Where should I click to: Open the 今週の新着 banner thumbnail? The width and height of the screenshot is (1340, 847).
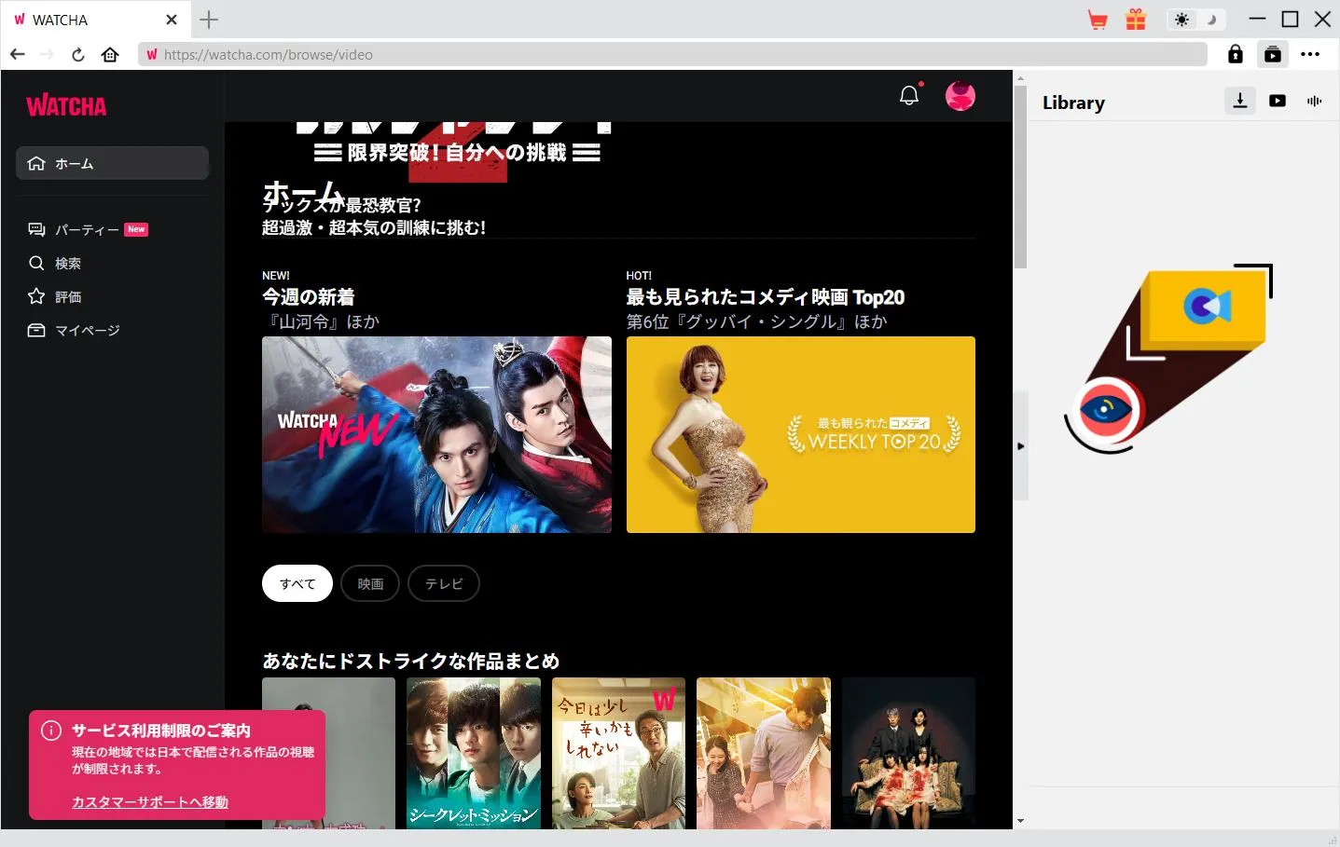tap(436, 434)
